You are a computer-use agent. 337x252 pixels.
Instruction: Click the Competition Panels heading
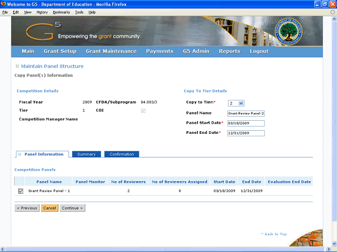click(35, 170)
